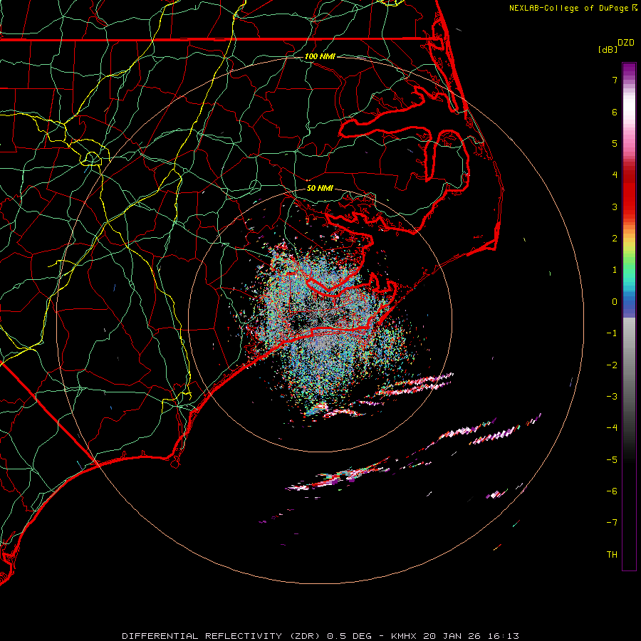Image resolution: width=641 pixels, height=641 pixels.
Task: Click the TH label on color scale
Action: point(612,555)
